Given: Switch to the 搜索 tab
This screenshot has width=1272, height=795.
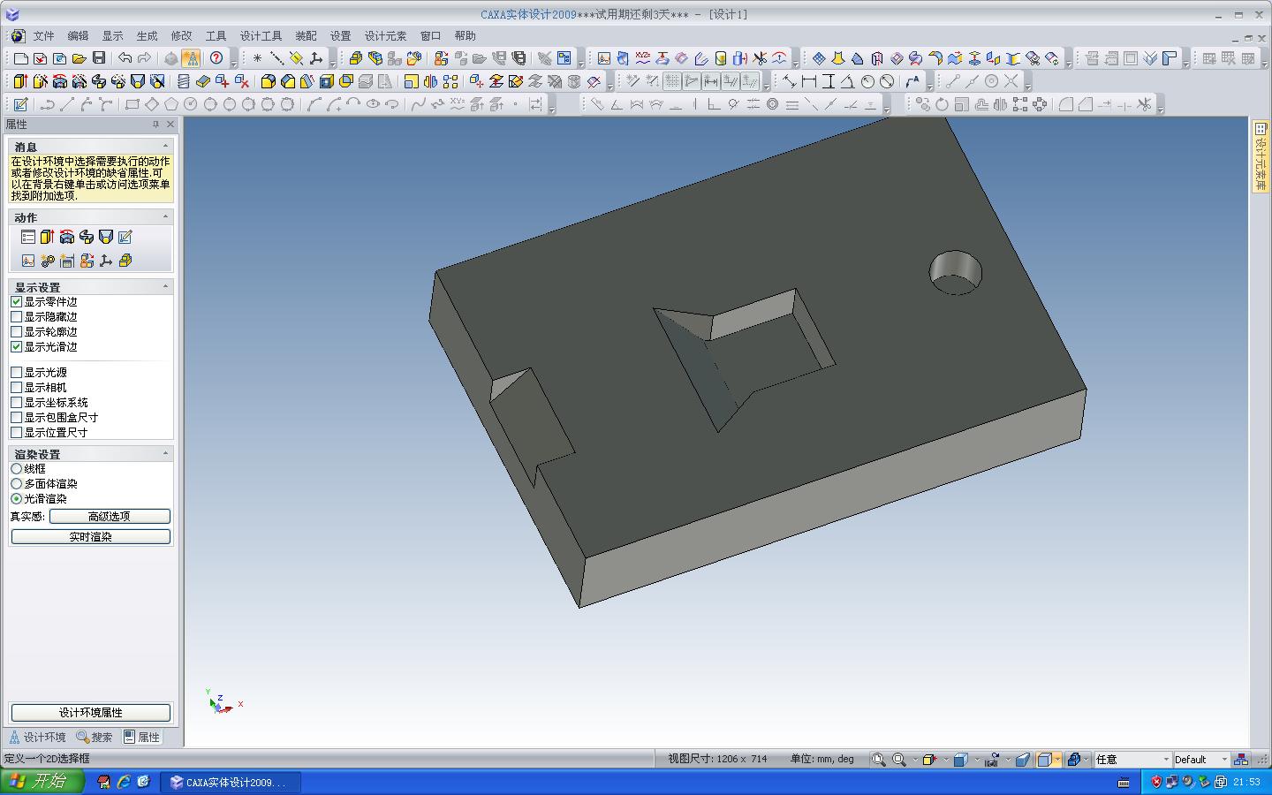Looking at the screenshot, I should point(95,738).
